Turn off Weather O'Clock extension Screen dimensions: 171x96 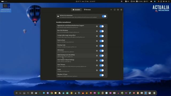point(102,75)
